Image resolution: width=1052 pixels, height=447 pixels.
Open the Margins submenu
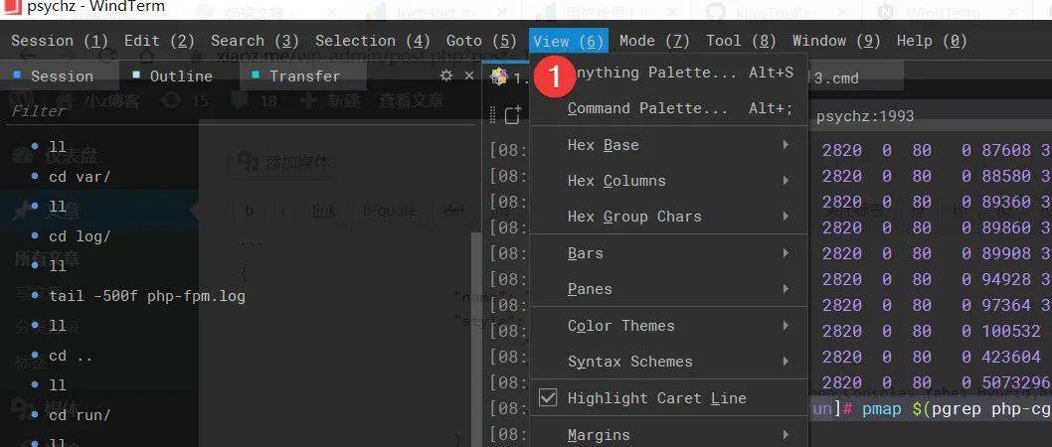pyautogui.click(x=669, y=434)
